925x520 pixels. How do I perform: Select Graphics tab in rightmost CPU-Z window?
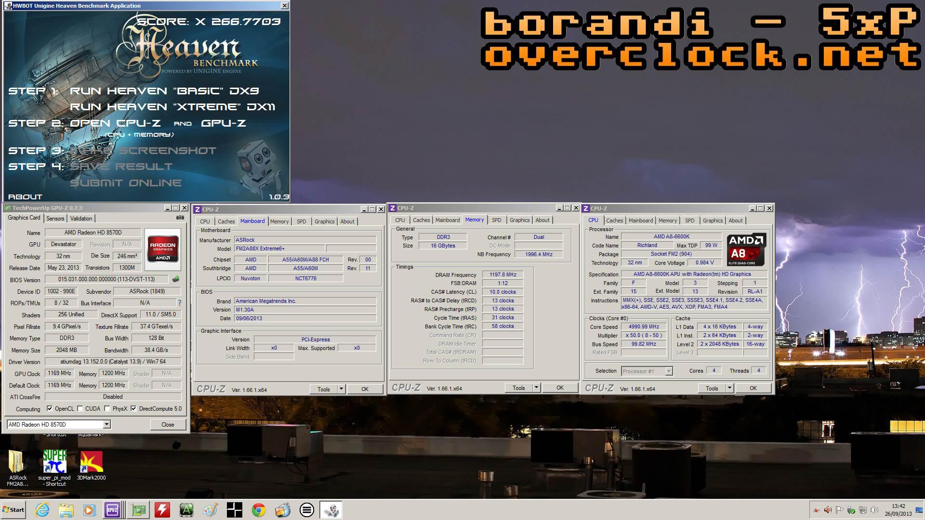point(713,221)
